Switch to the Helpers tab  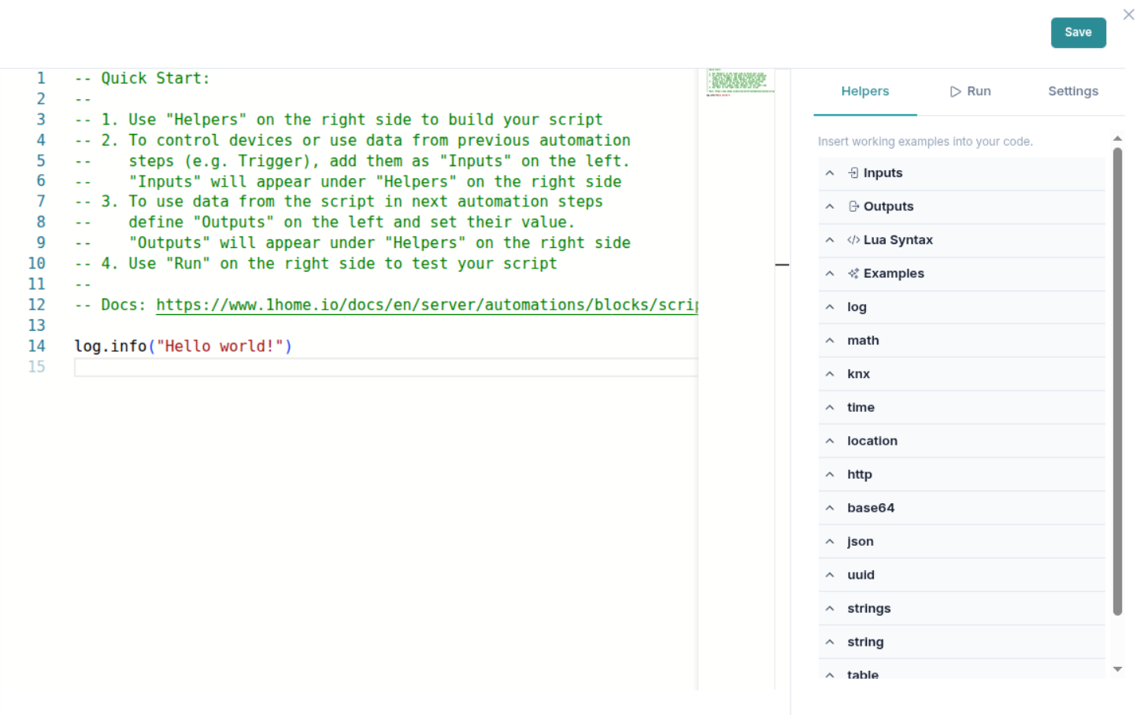864,91
